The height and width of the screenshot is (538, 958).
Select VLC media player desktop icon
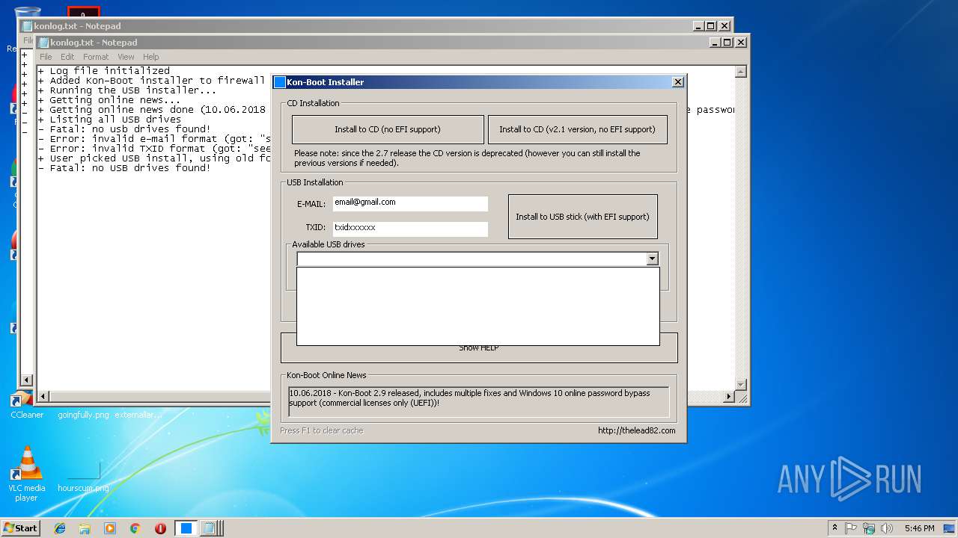[27, 474]
